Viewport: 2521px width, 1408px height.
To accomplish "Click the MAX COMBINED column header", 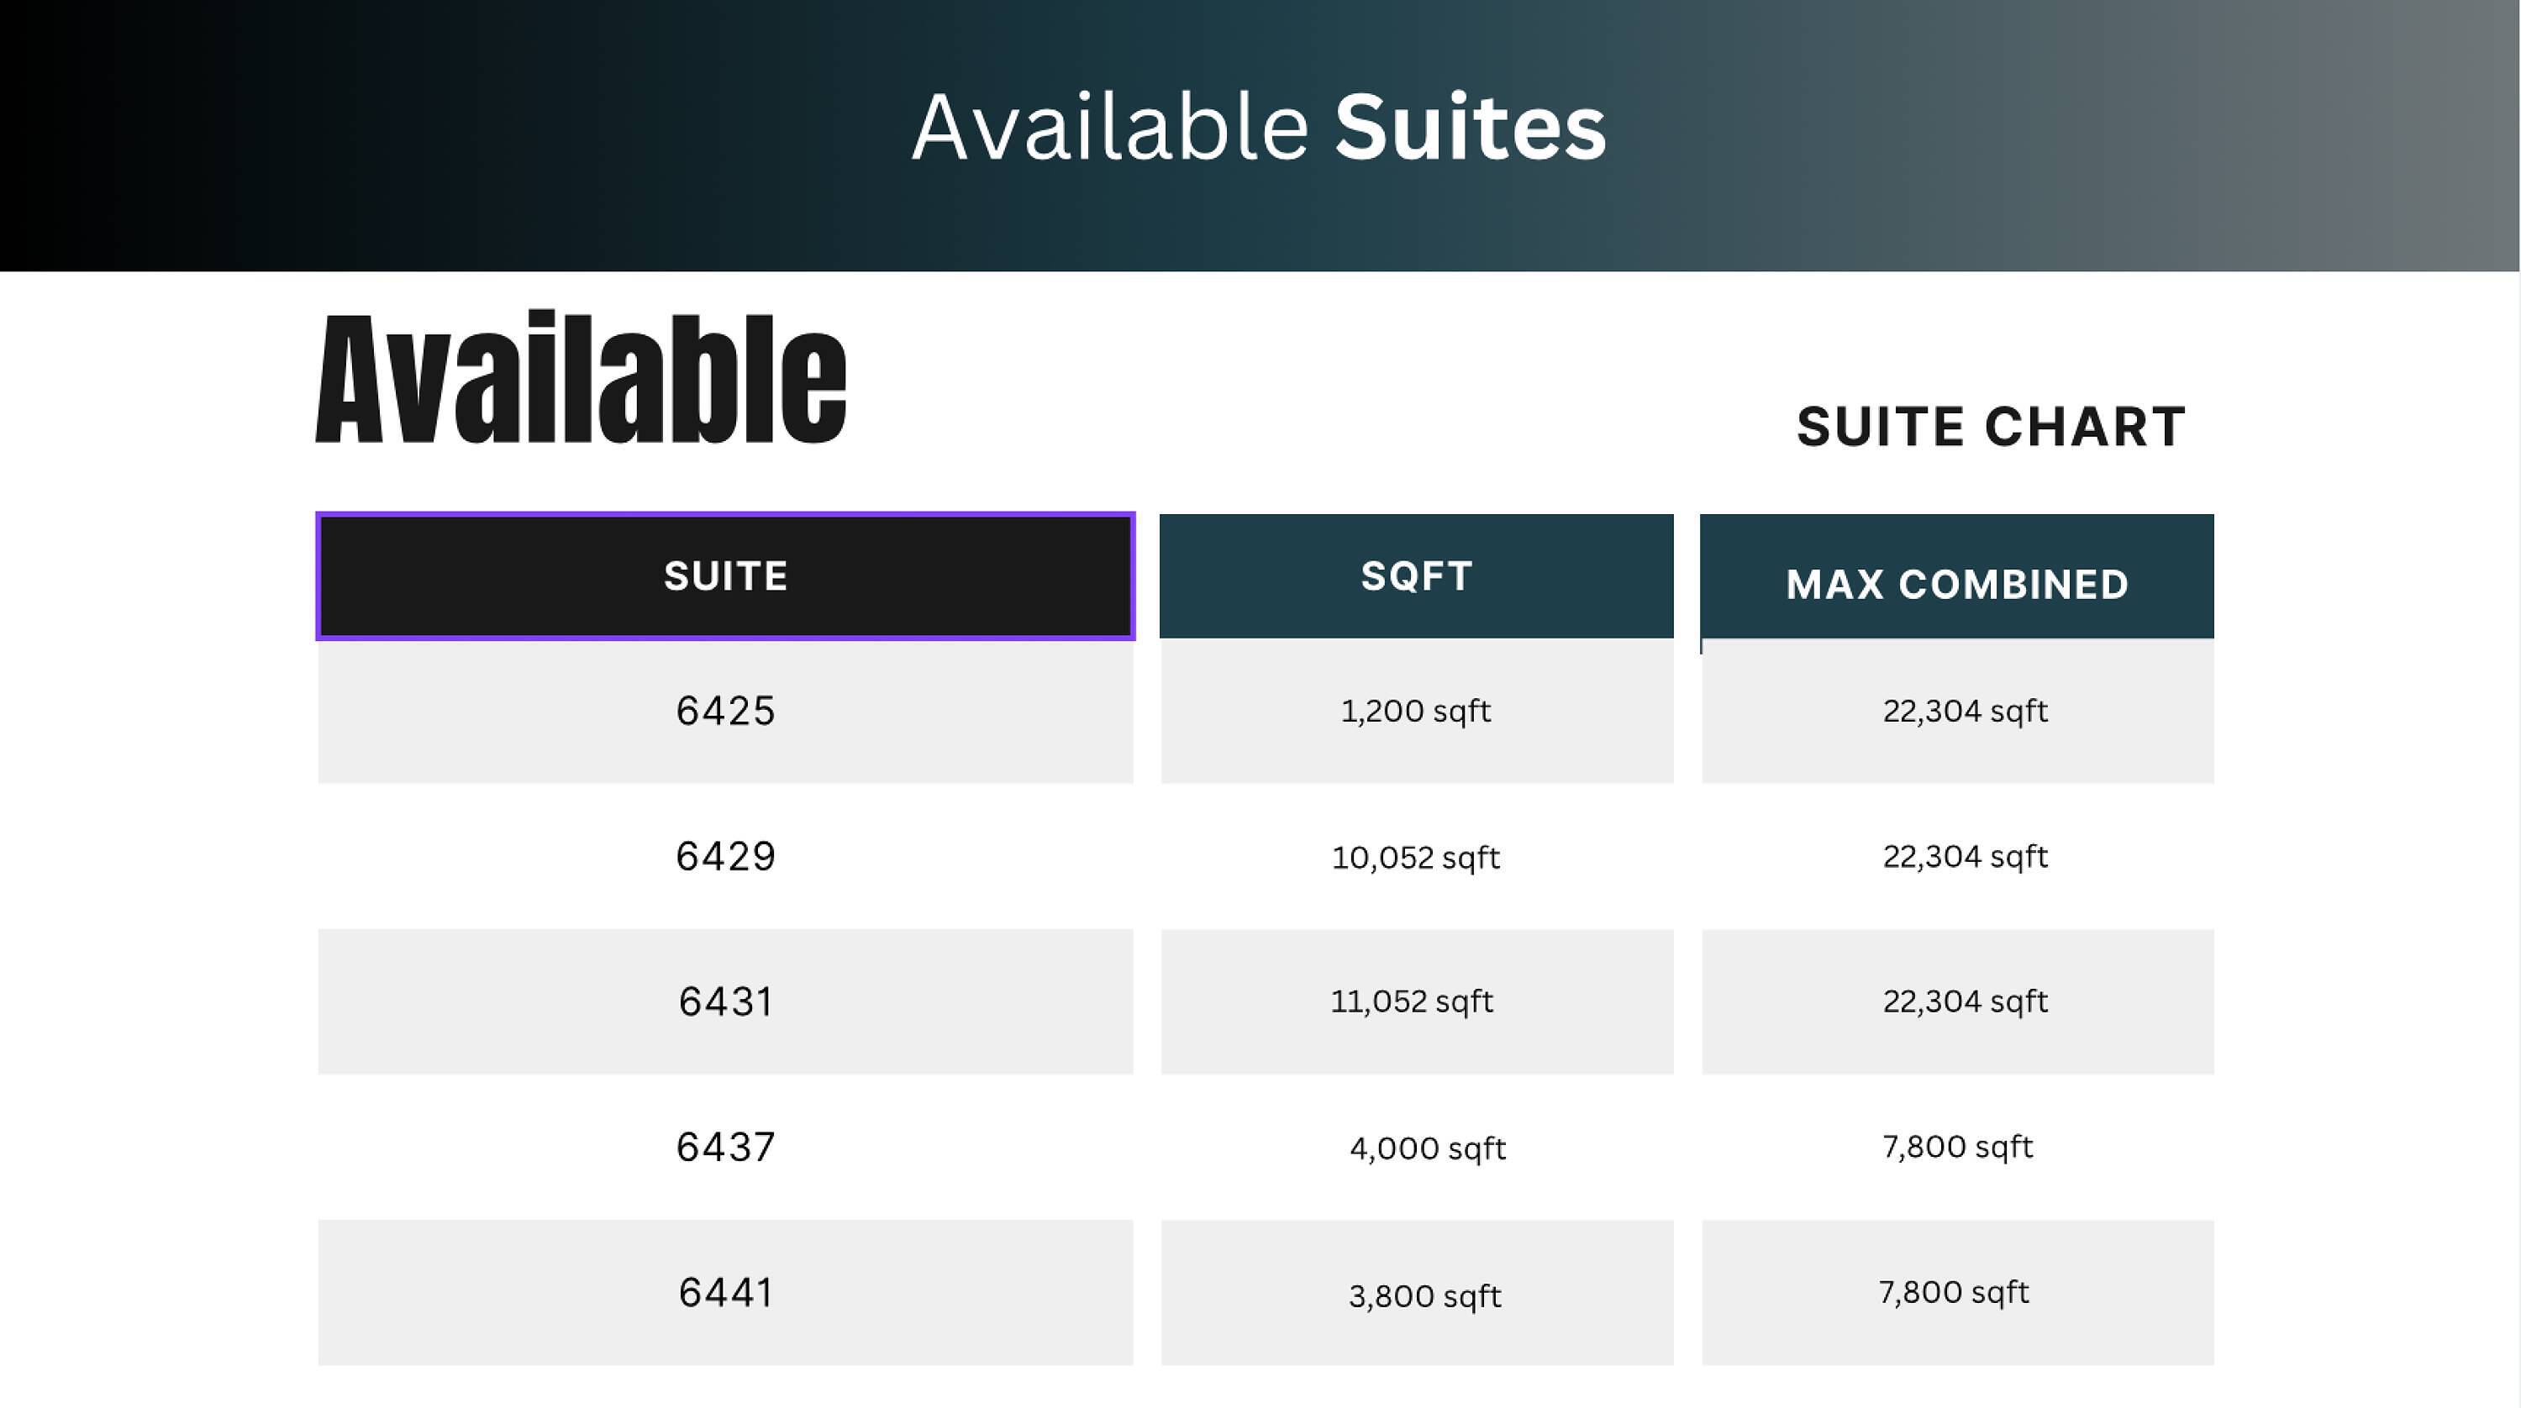I will (x=1956, y=584).
